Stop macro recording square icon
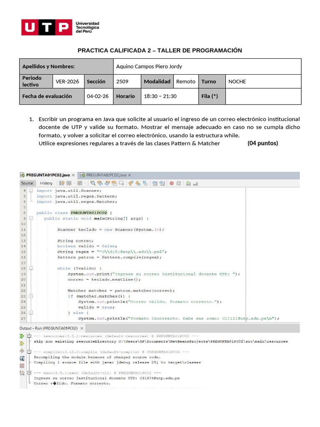This screenshot has height=427, width=320. pyautogui.click(x=179, y=183)
